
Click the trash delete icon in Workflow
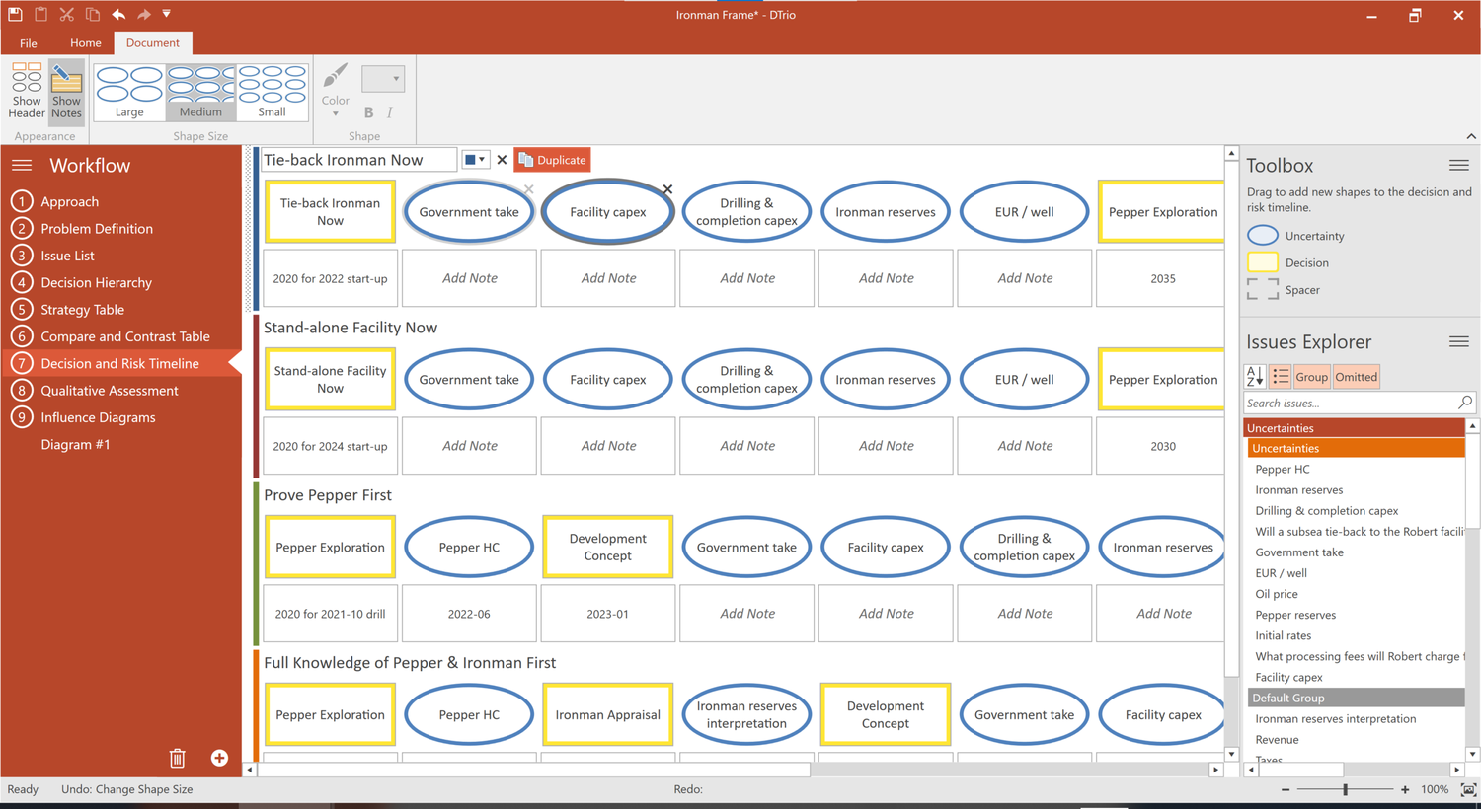[178, 758]
